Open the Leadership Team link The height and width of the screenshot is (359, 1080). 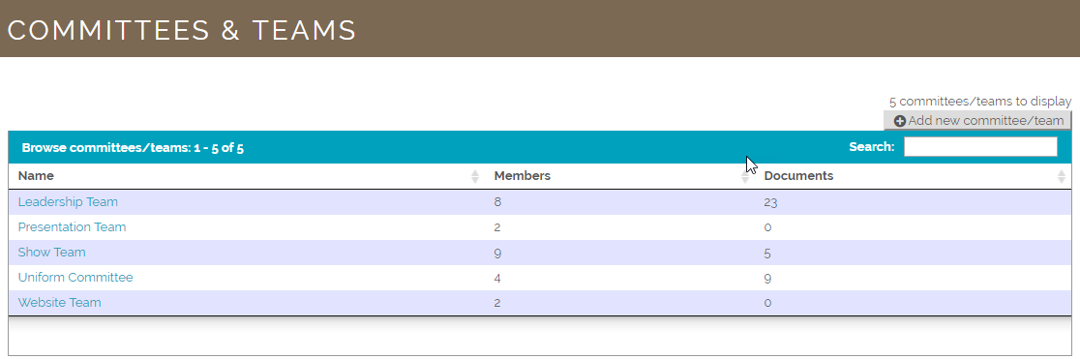(x=68, y=202)
